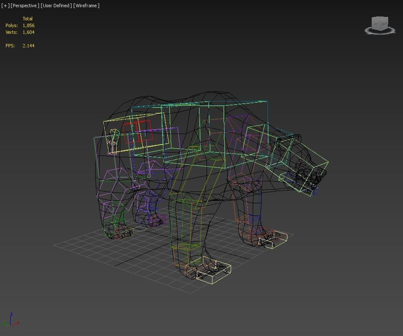Open the Wireframe shading mode menu
403x336 pixels.
(x=86, y=5)
